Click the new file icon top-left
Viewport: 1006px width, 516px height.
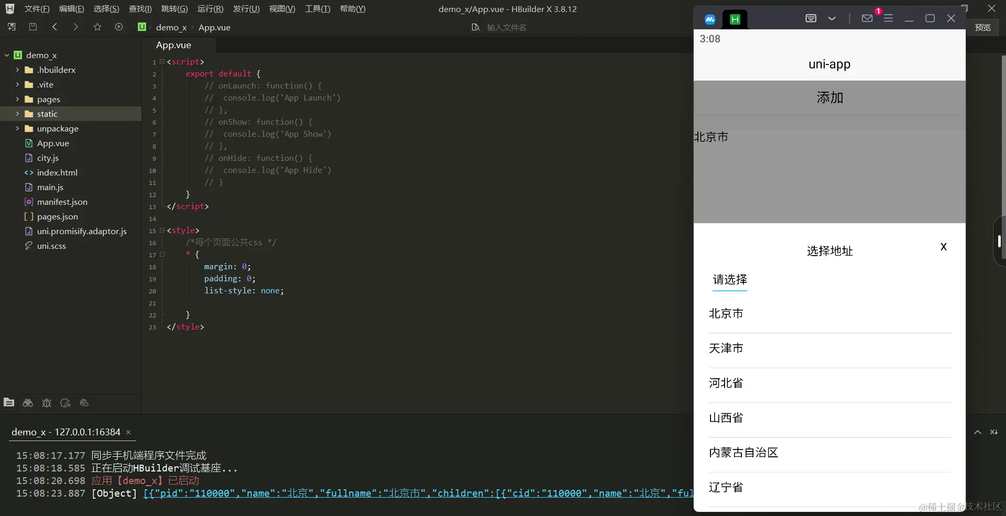[x=12, y=27]
